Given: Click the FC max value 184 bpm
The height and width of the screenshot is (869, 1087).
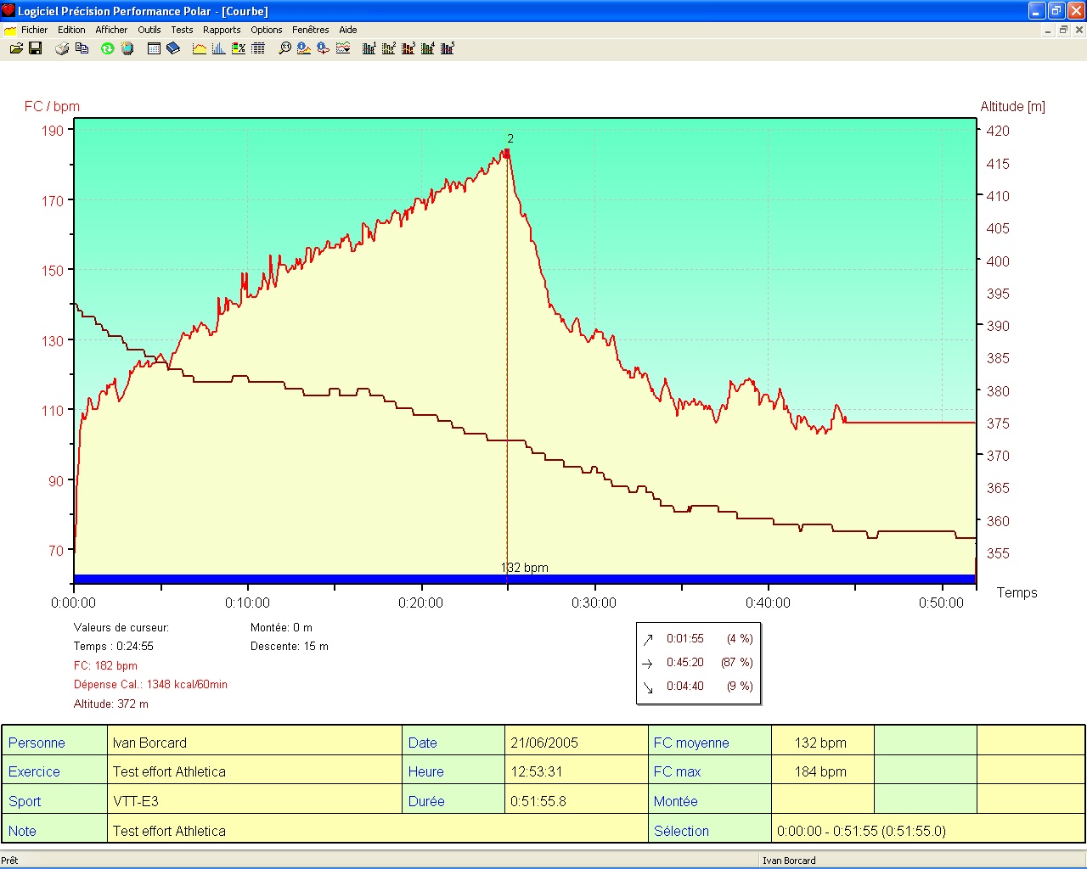Looking at the screenshot, I should point(820,771).
